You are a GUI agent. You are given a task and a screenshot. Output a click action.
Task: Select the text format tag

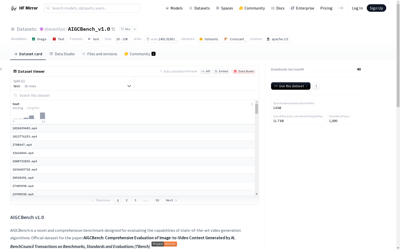pos(93,39)
